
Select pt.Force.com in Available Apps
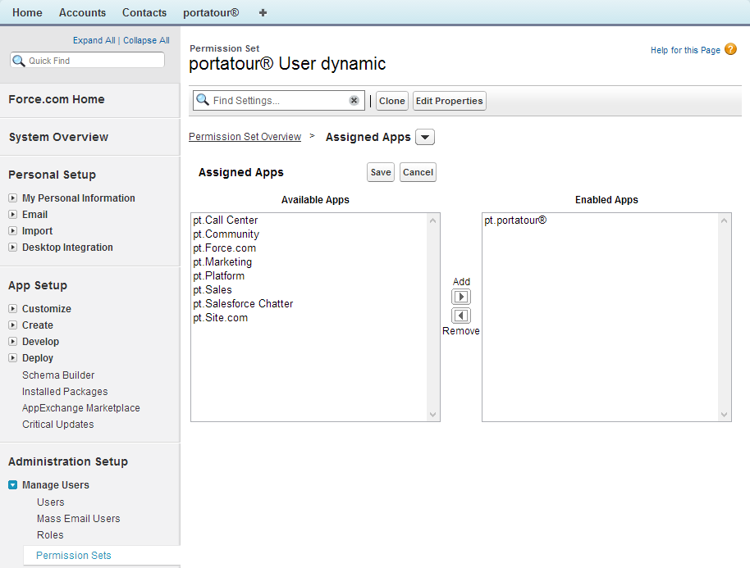pyautogui.click(x=224, y=248)
